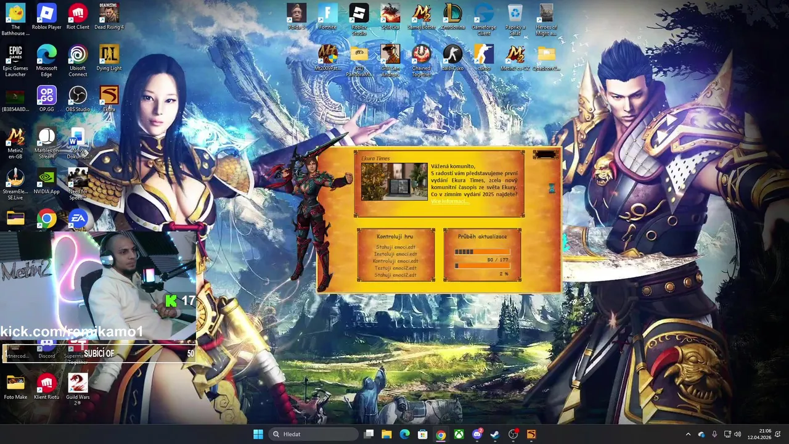This screenshot has width=789, height=444.
Task: Click the 50 / 177 progress bar
Action: [x=483, y=252]
